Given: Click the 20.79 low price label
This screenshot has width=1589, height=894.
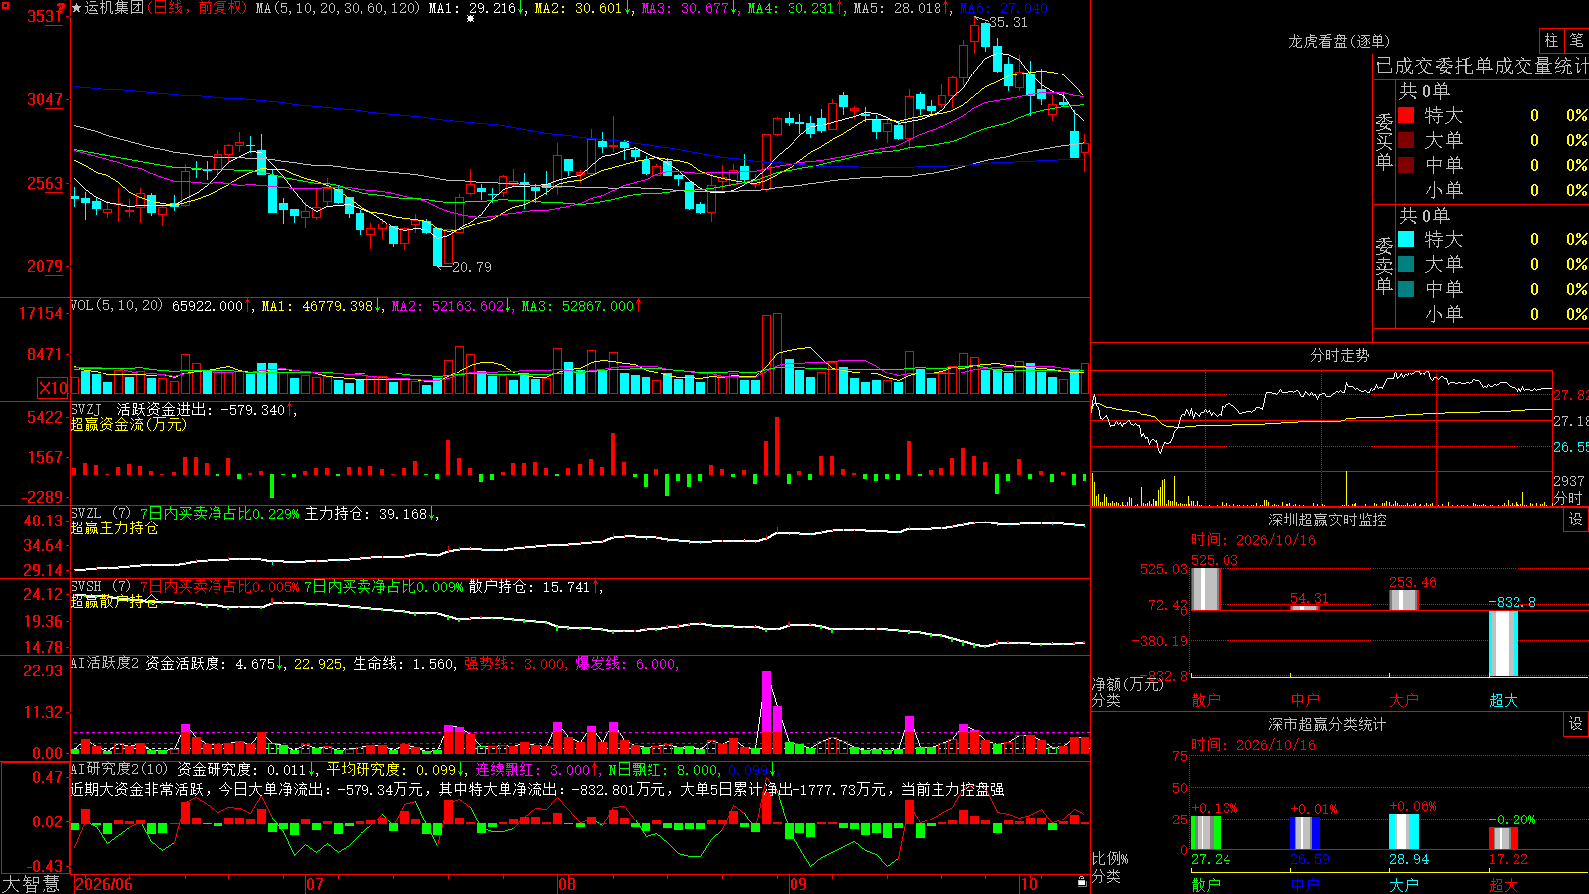Looking at the screenshot, I should [472, 267].
